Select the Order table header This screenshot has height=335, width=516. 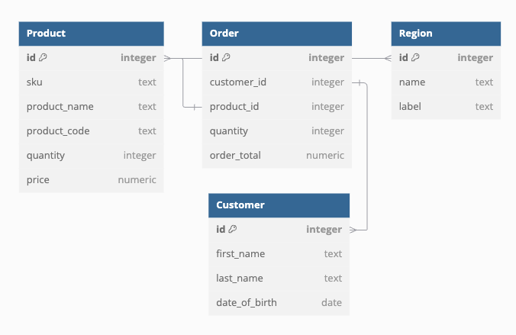(x=276, y=34)
